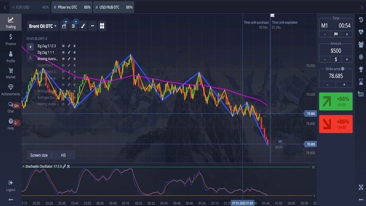
Task: Switch time mode with flag button
Action: 336,34
